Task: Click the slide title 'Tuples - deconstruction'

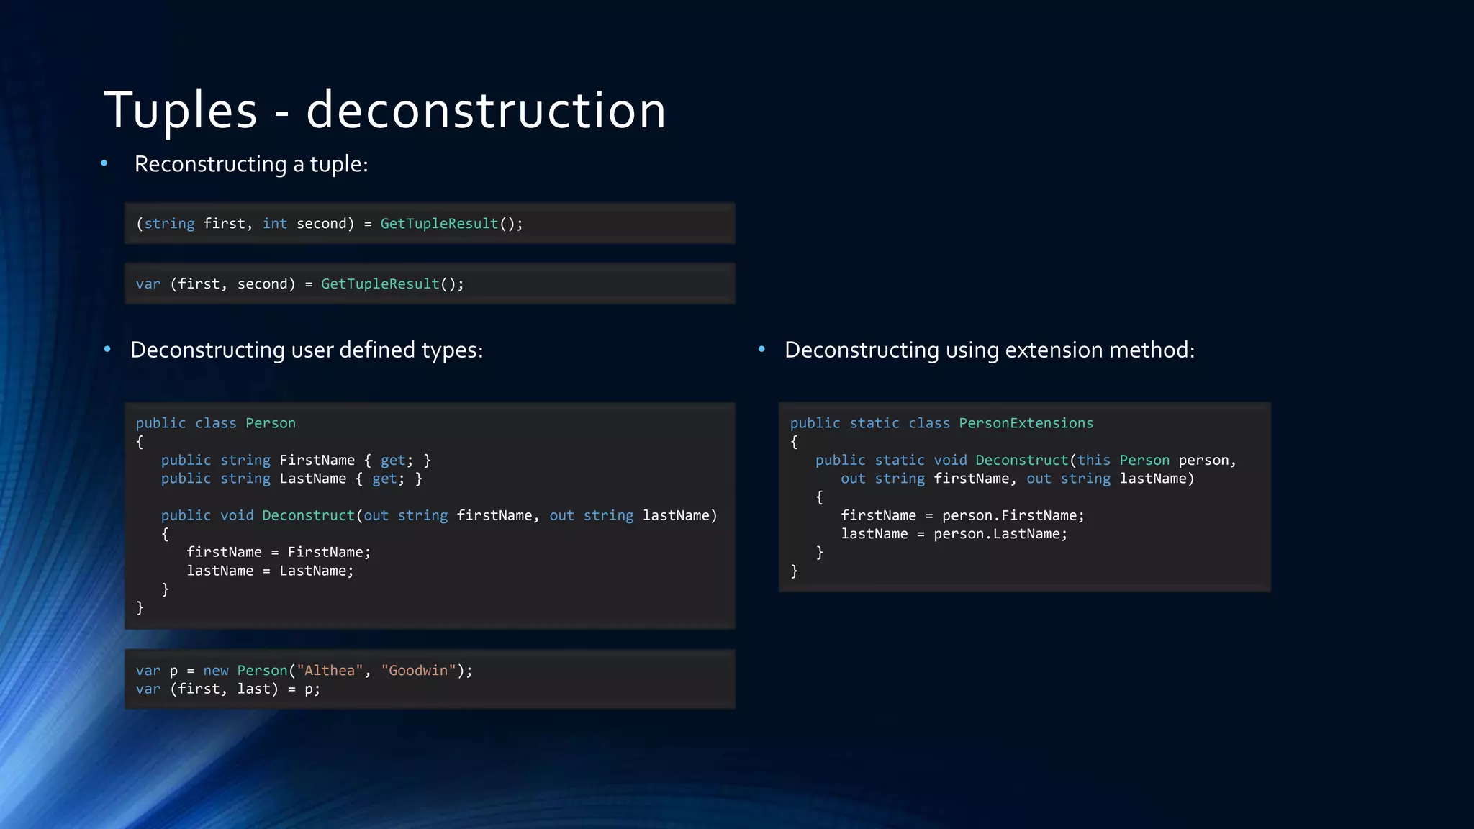Action: point(385,110)
